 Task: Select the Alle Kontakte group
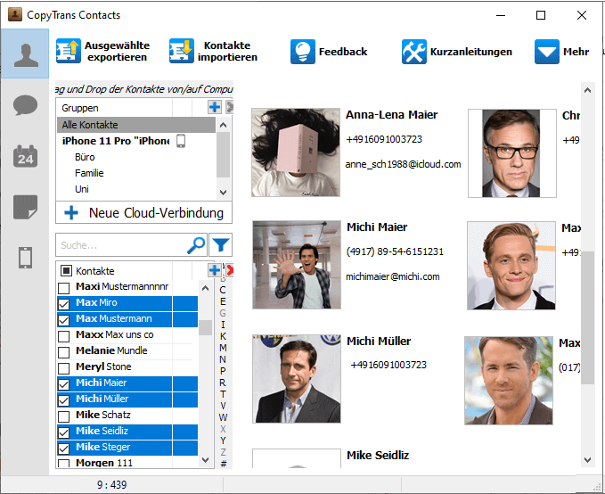click(x=136, y=125)
